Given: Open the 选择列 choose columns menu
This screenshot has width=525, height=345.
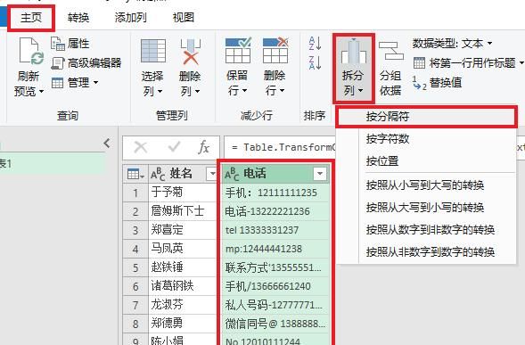Looking at the screenshot, I should tap(152, 68).
